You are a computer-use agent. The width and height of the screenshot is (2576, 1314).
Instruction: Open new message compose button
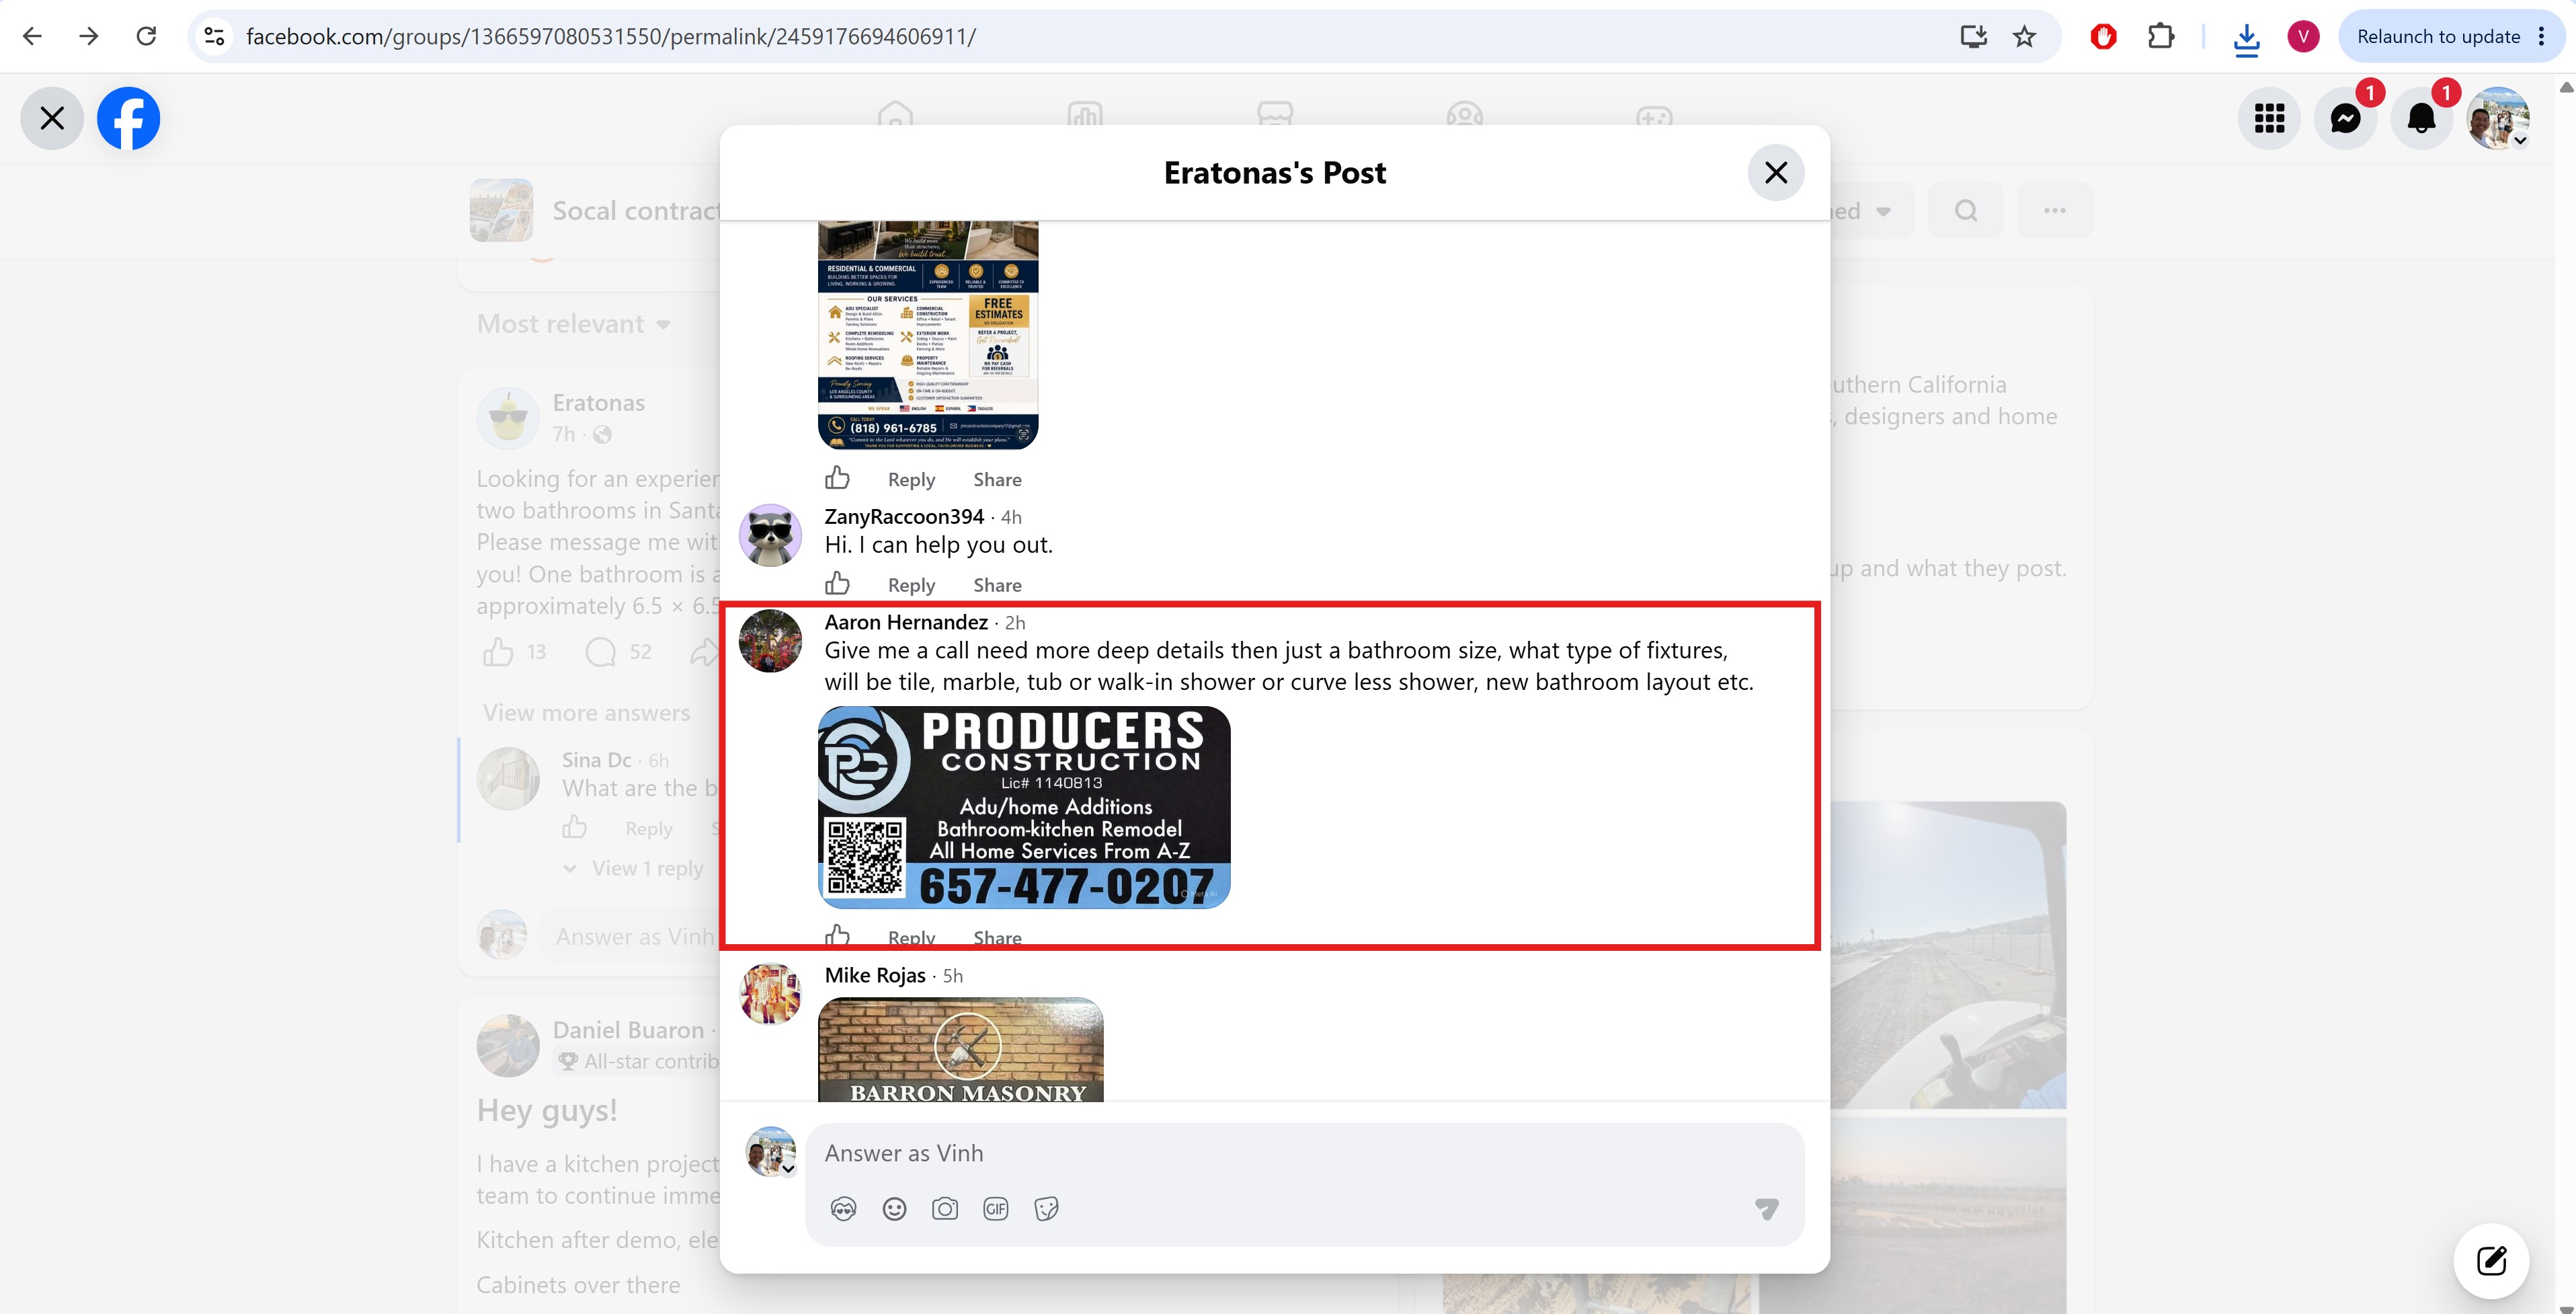pyautogui.click(x=2491, y=1260)
